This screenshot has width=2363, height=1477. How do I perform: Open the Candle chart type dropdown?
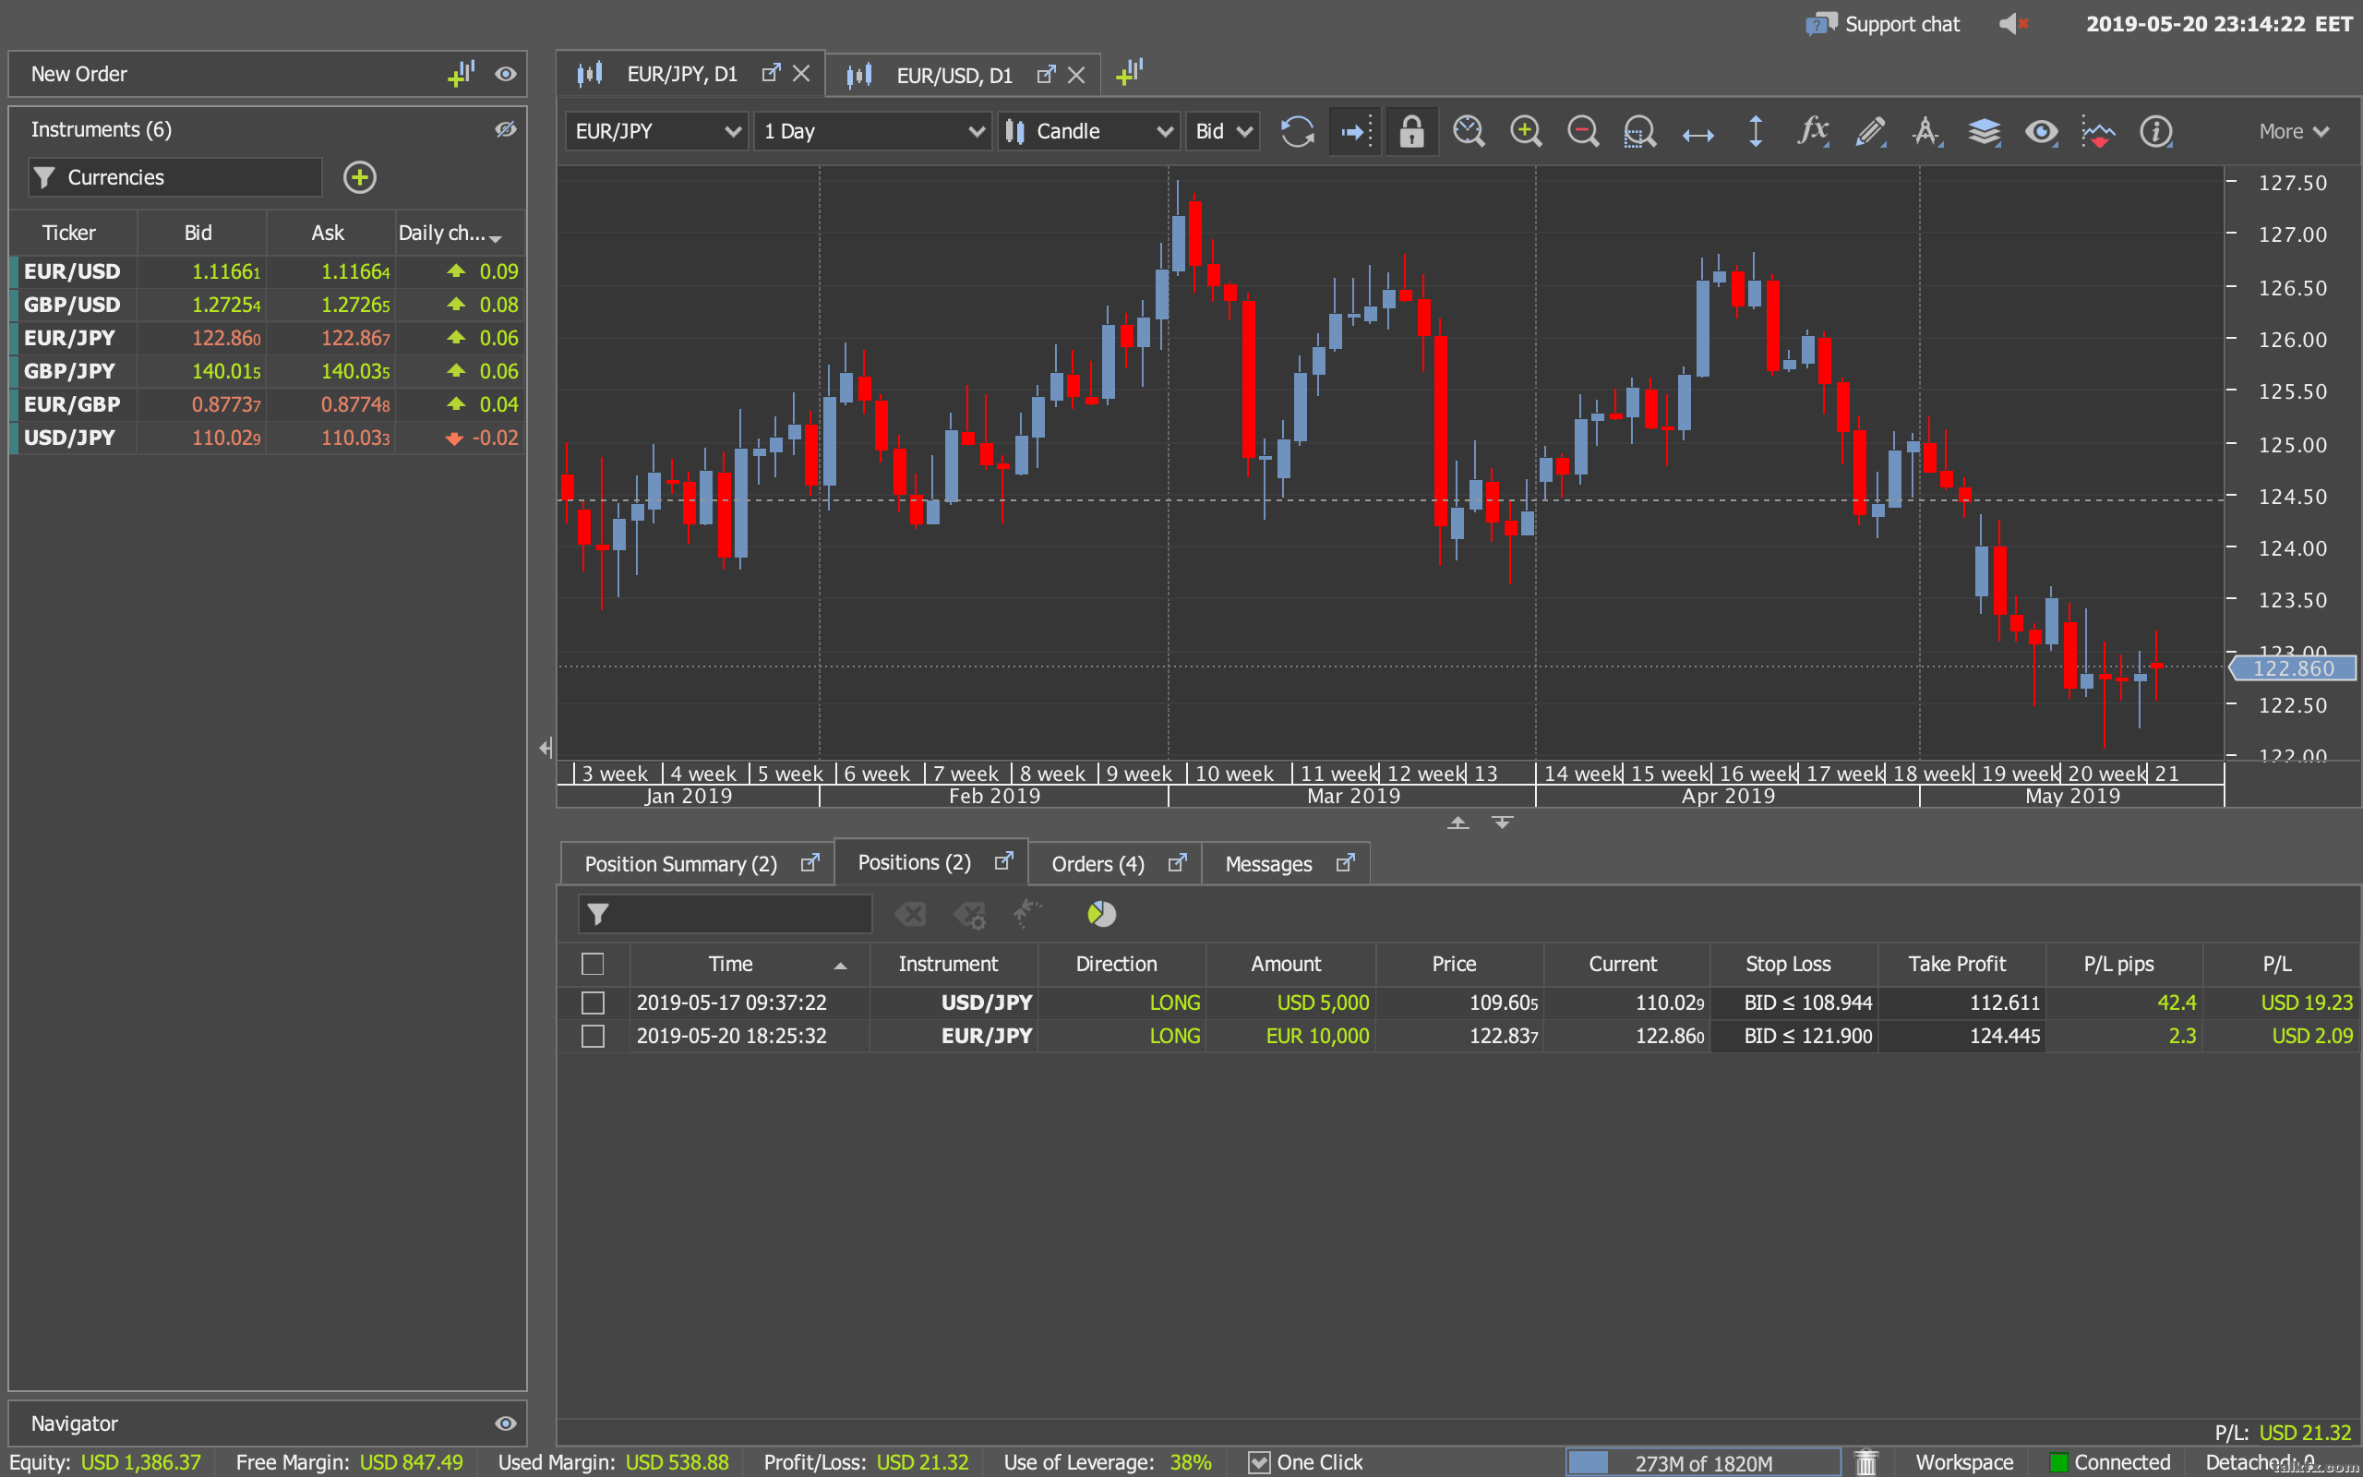[1087, 131]
